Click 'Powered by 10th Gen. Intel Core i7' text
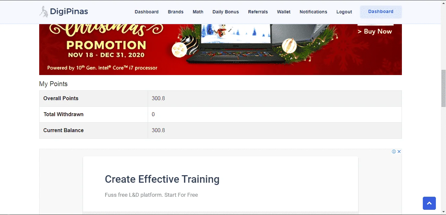The image size is (446, 215). coord(102,68)
